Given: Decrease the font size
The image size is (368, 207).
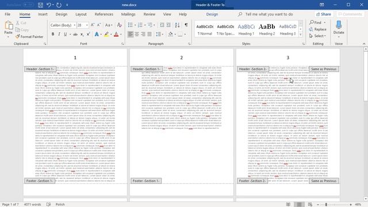Looking at the screenshot, I should point(99,25).
